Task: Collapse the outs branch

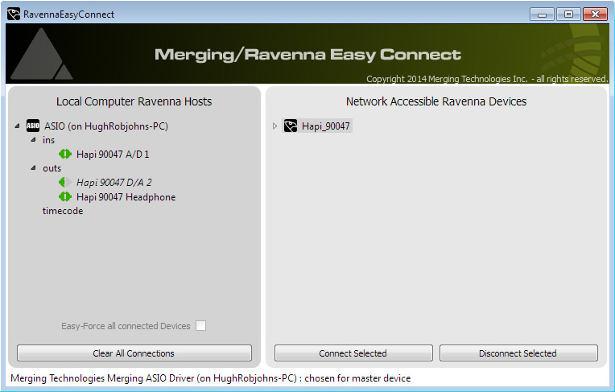Action: tap(33, 168)
